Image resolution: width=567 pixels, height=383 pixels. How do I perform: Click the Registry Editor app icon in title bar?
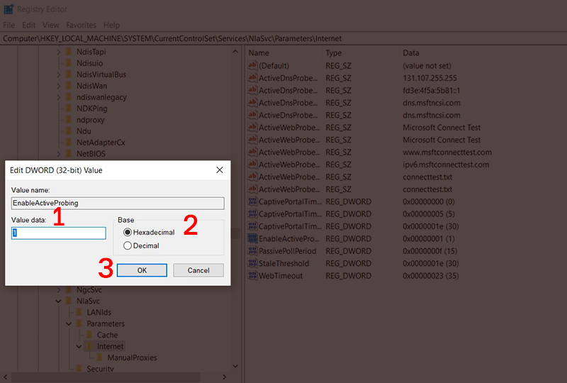coord(9,9)
